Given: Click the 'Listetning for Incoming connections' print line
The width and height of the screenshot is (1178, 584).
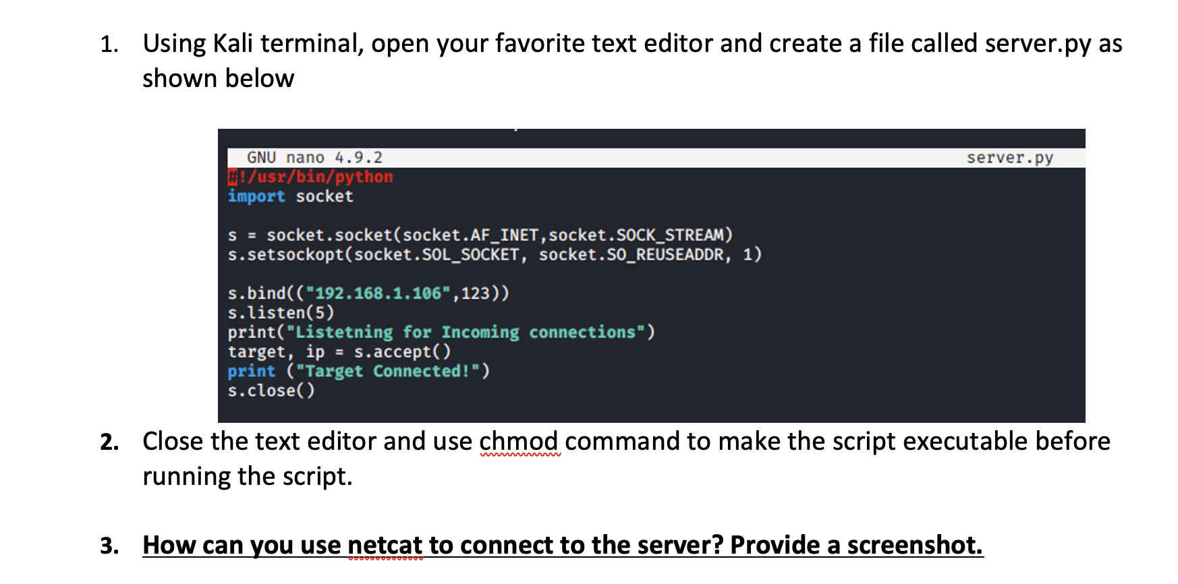Looking at the screenshot, I should 441,332.
